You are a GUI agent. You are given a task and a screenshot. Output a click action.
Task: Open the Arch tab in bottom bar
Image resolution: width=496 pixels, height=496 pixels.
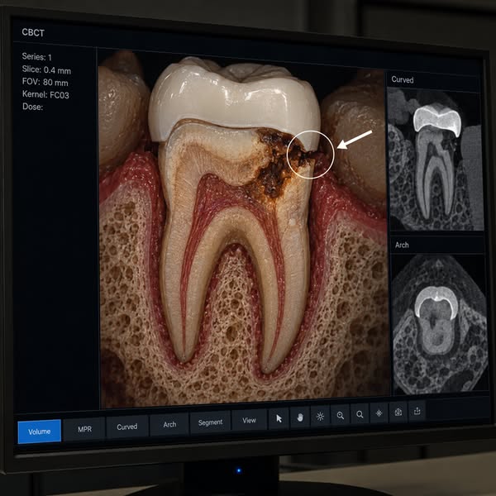tap(169, 425)
